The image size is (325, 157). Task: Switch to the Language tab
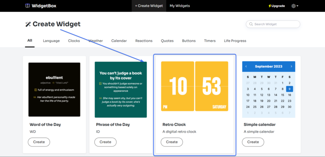[51, 41]
